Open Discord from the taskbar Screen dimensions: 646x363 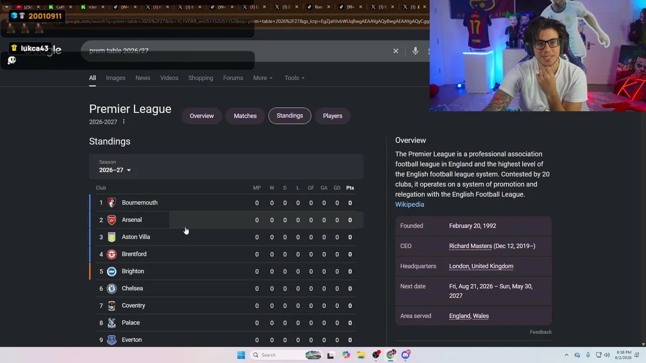click(406, 355)
